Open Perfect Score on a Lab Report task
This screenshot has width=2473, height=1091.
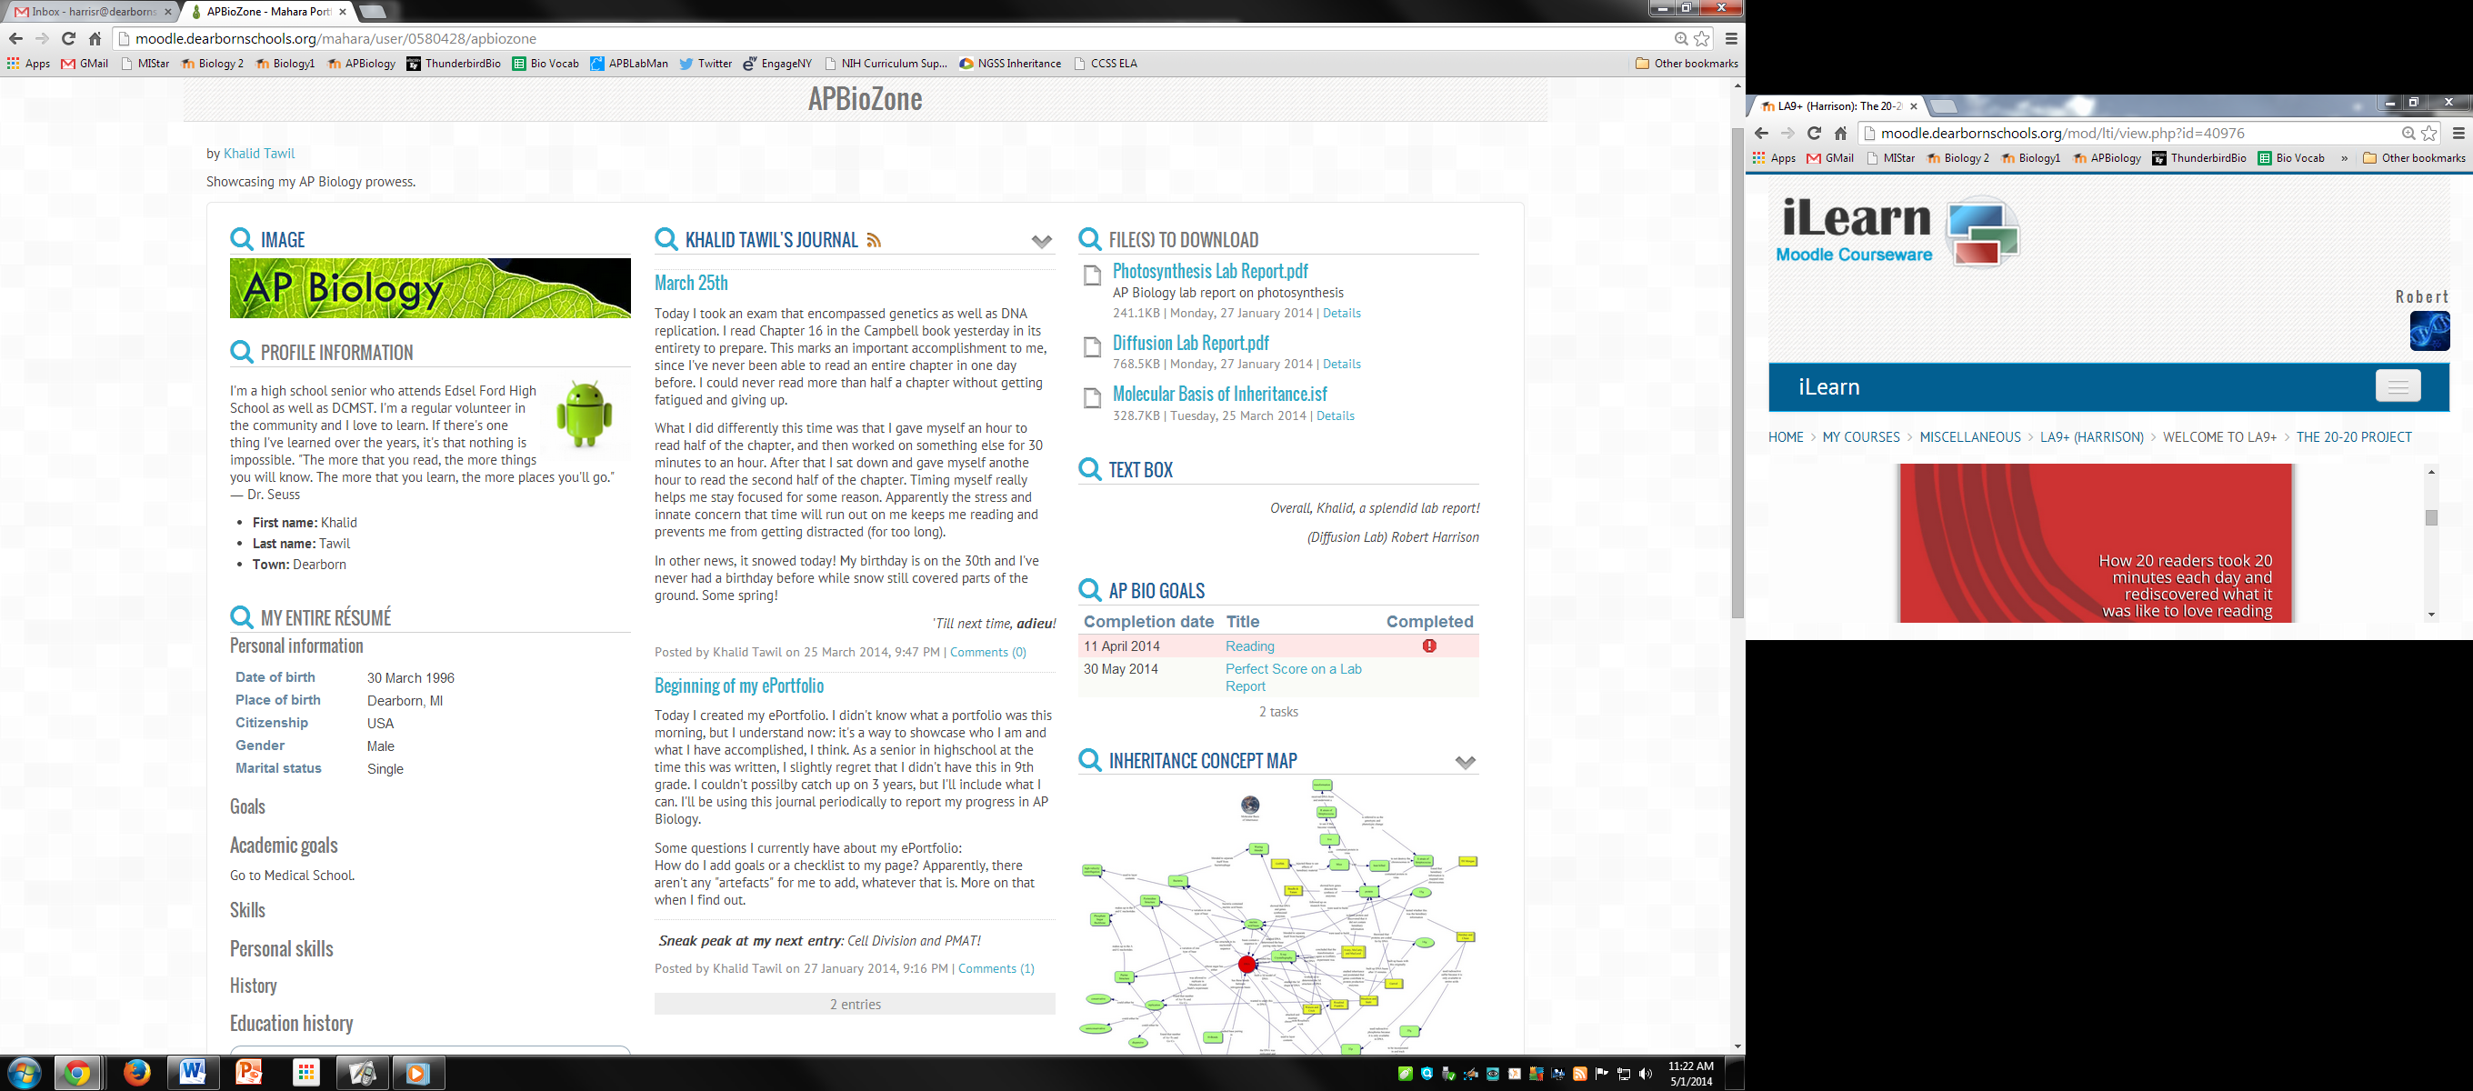coord(1293,677)
